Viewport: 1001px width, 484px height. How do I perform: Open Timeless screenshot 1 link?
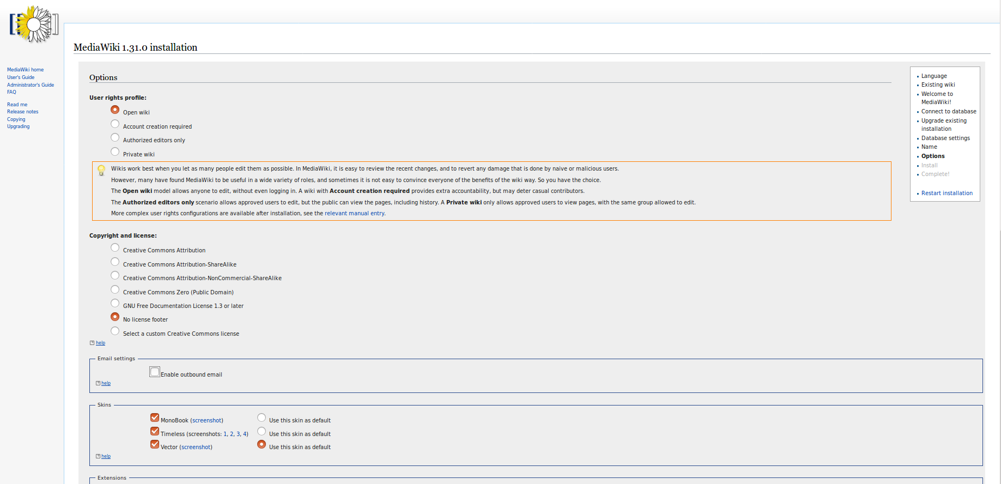click(x=225, y=434)
